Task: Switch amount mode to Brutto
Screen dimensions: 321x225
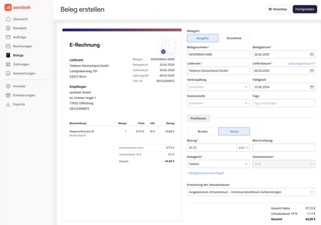Action: (x=203, y=131)
